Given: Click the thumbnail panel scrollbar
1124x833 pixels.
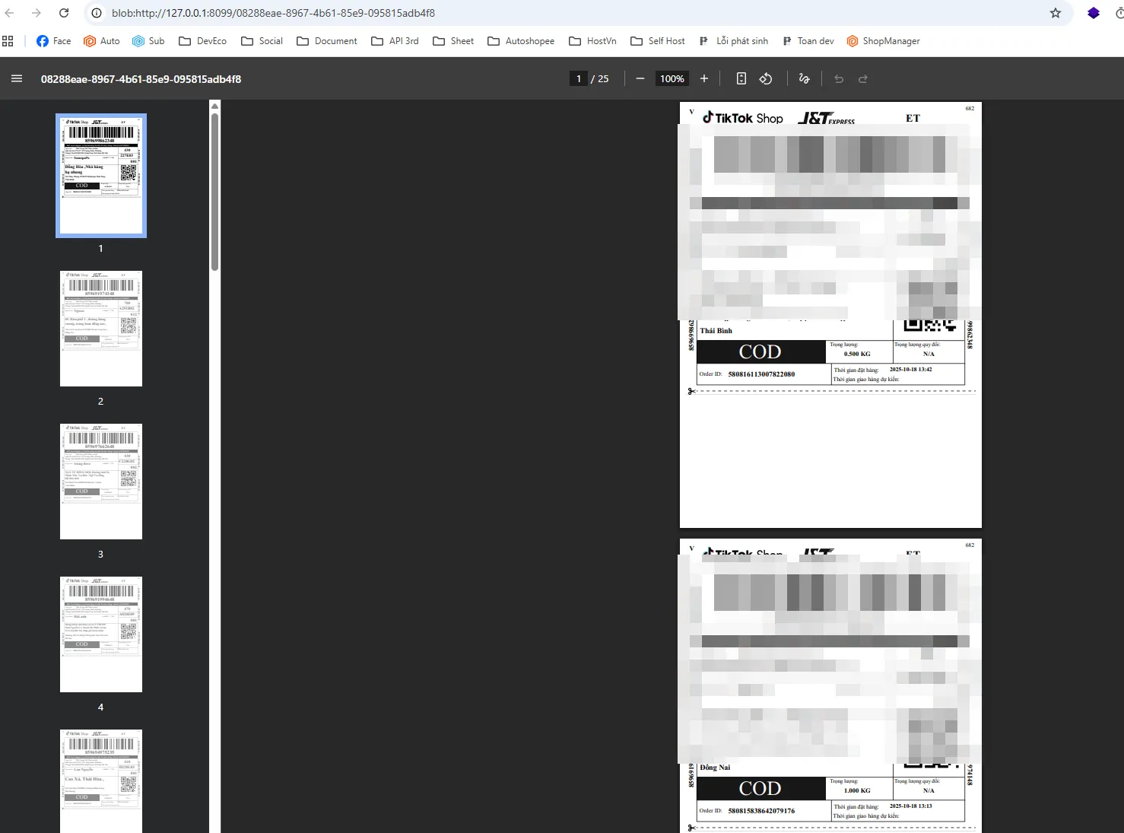Looking at the screenshot, I should pyautogui.click(x=215, y=192).
